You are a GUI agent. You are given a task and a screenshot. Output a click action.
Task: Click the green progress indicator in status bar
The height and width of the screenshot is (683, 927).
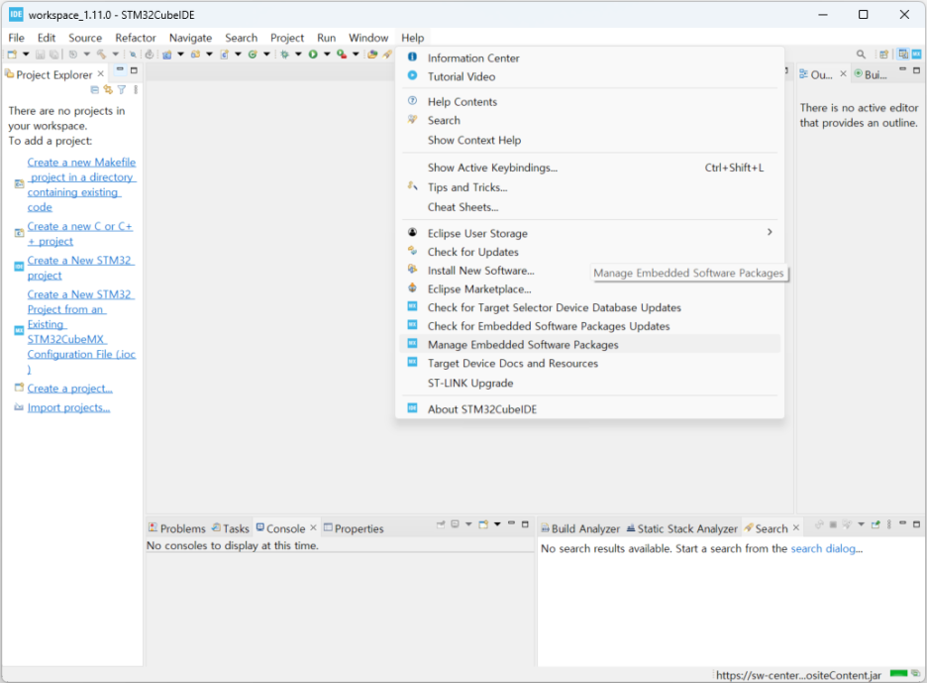coord(898,673)
